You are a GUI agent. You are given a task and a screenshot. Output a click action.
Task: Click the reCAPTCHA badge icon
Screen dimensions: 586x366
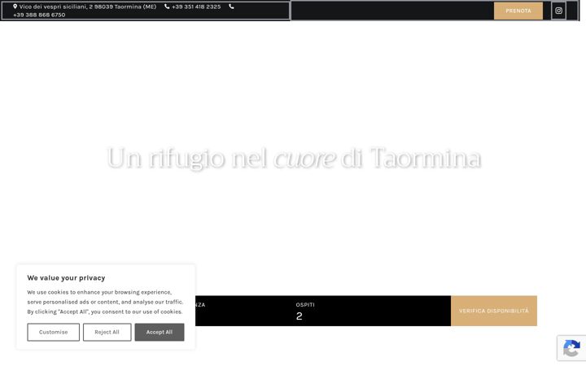coord(571,348)
